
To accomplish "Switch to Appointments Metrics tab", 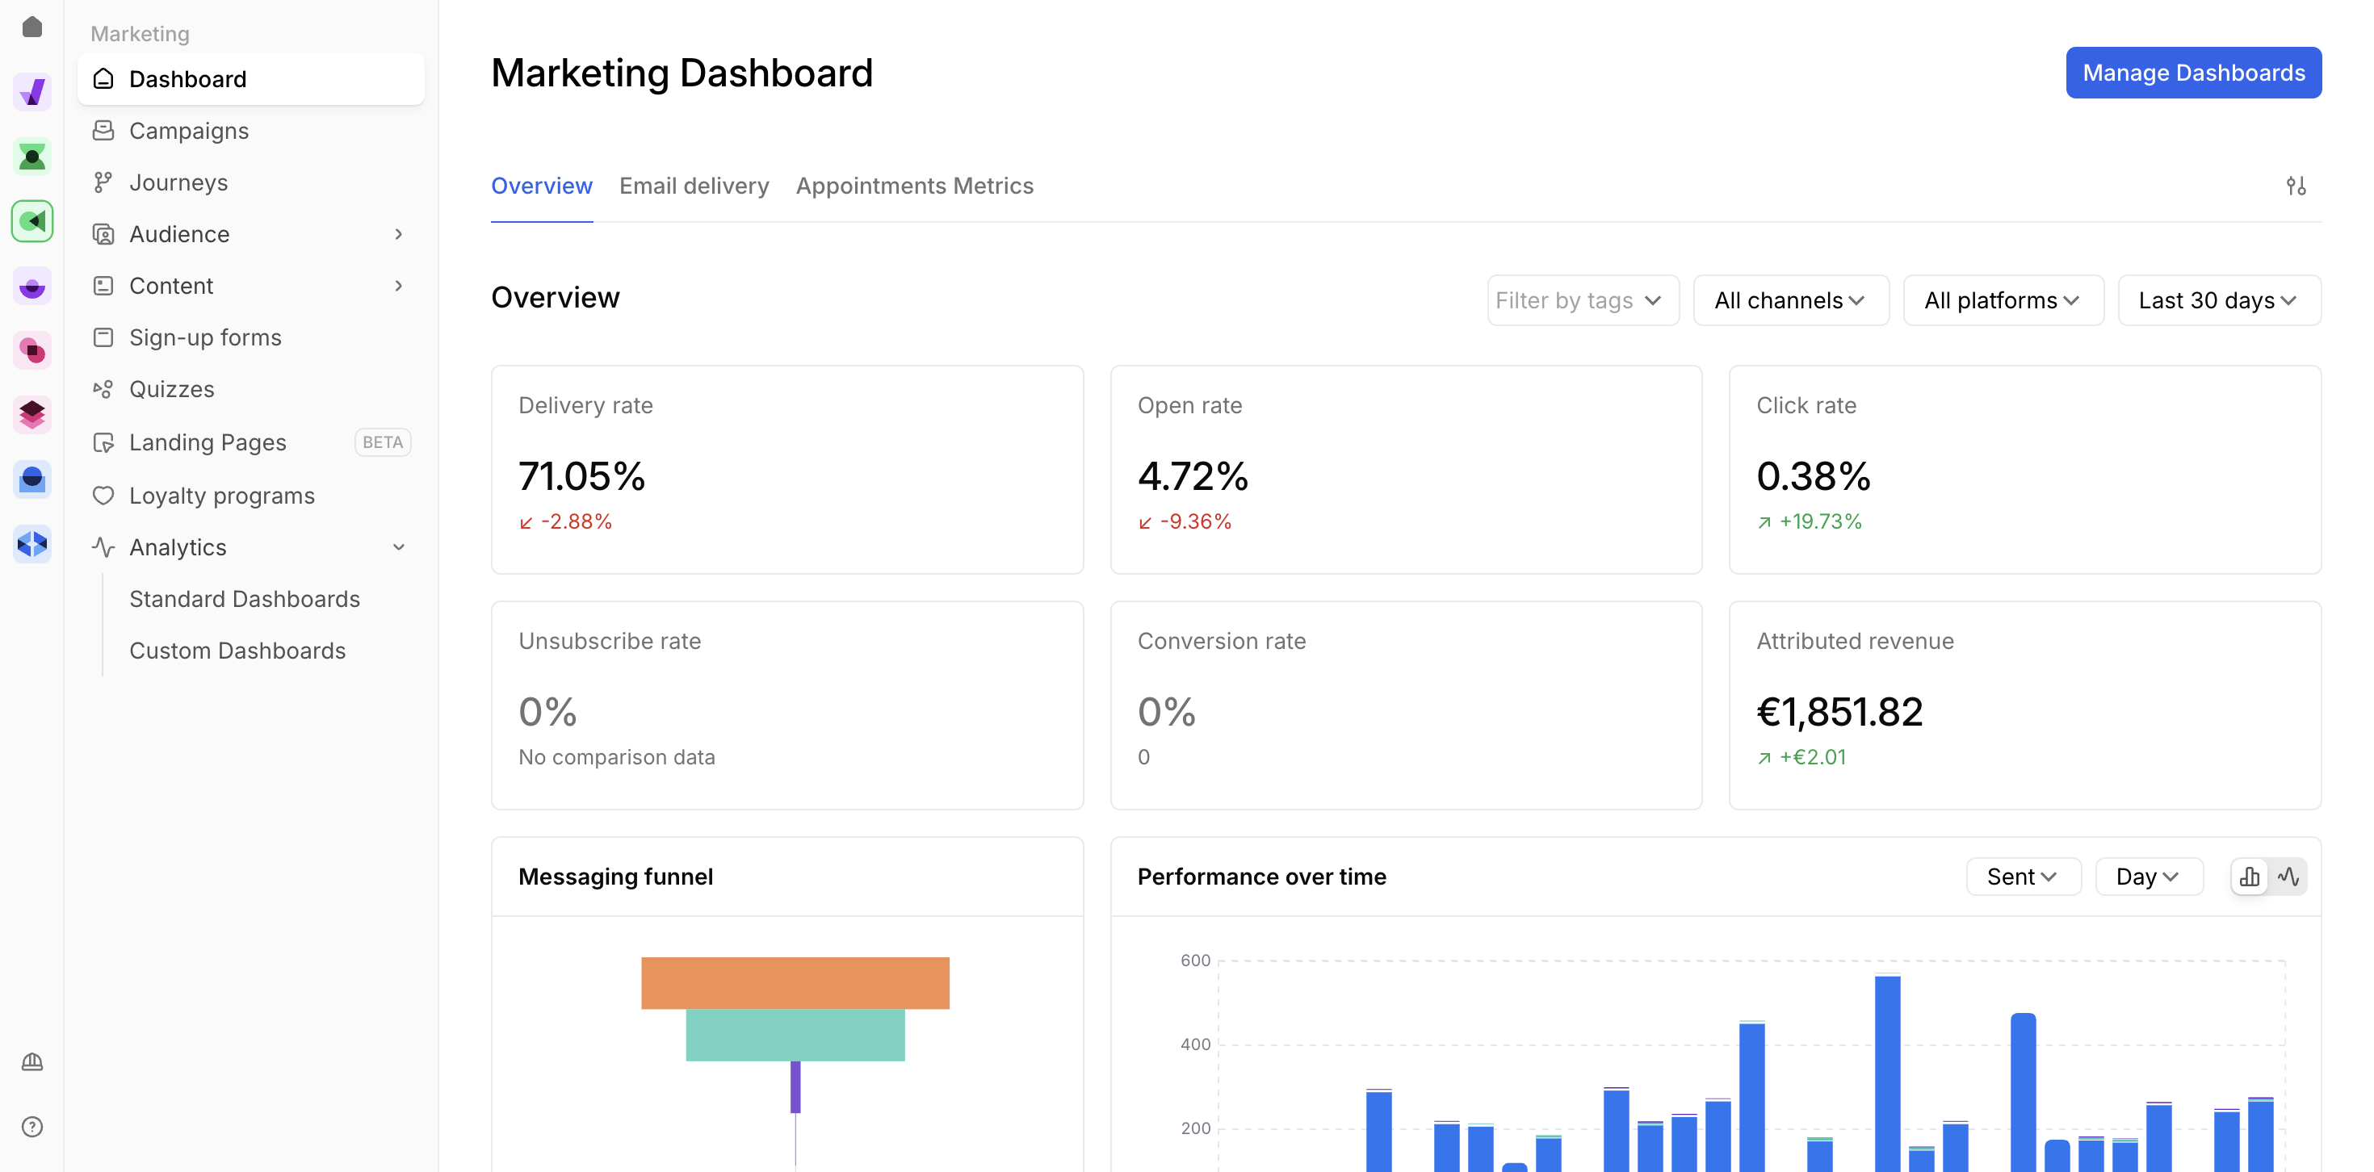I will 914,186.
